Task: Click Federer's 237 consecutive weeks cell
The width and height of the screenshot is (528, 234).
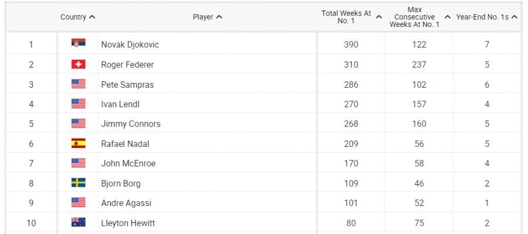Action: pyautogui.click(x=419, y=64)
